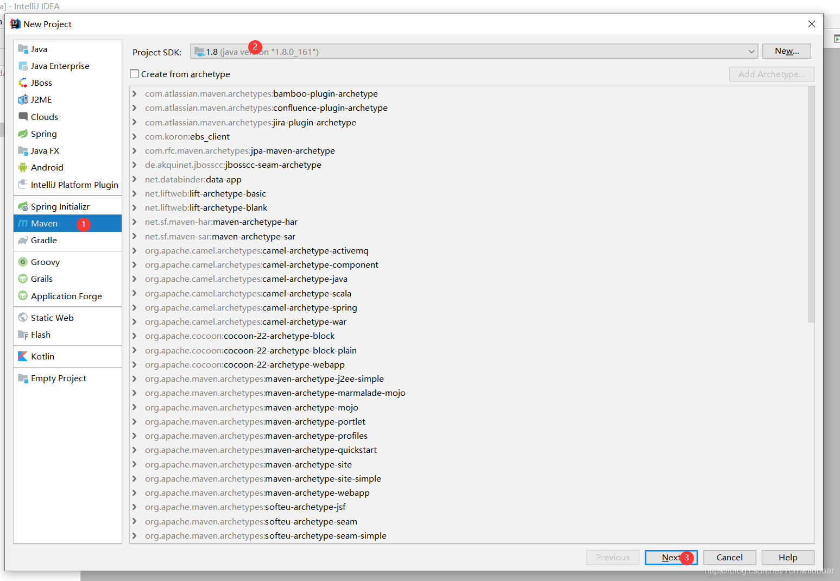Select maven-archetype-site-simple row
Screen dimensions: 840x581
tap(469, 479)
